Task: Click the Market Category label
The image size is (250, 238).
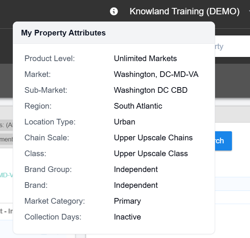Action: [55, 201]
